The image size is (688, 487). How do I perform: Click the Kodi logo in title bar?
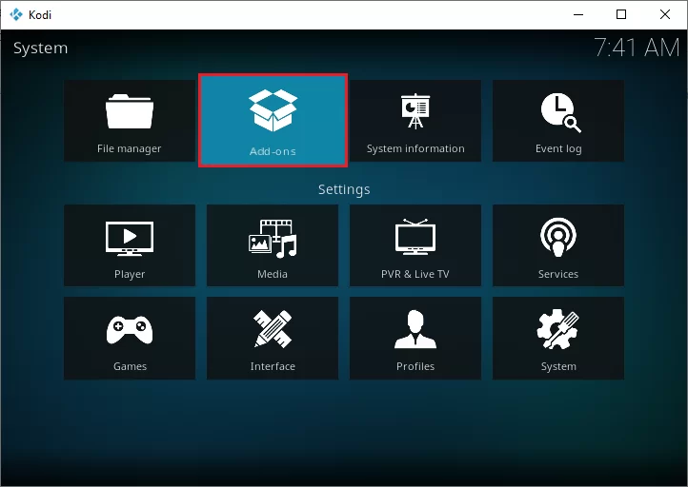pyautogui.click(x=16, y=14)
